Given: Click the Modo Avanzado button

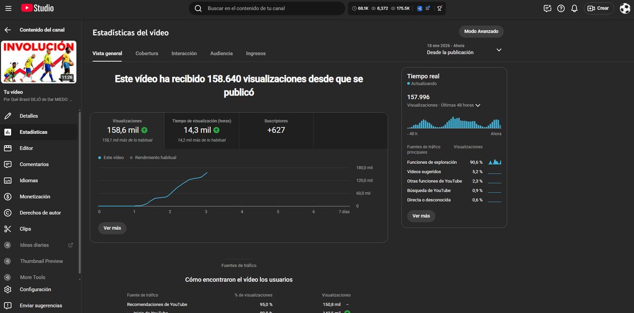Looking at the screenshot, I should 481,32.
